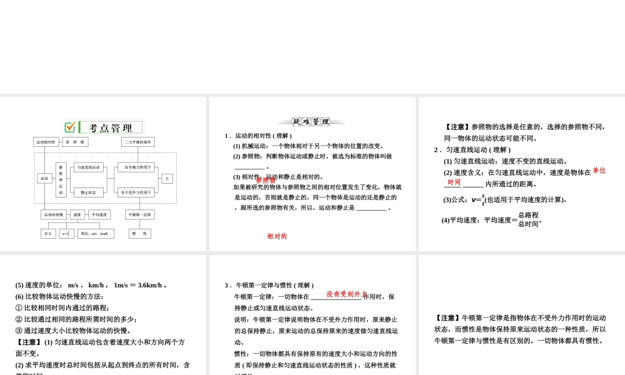This screenshot has width=625, height=375.
Task: Click the heading 2. 匀速直线运动 (理解)
Action: point(472,149)
